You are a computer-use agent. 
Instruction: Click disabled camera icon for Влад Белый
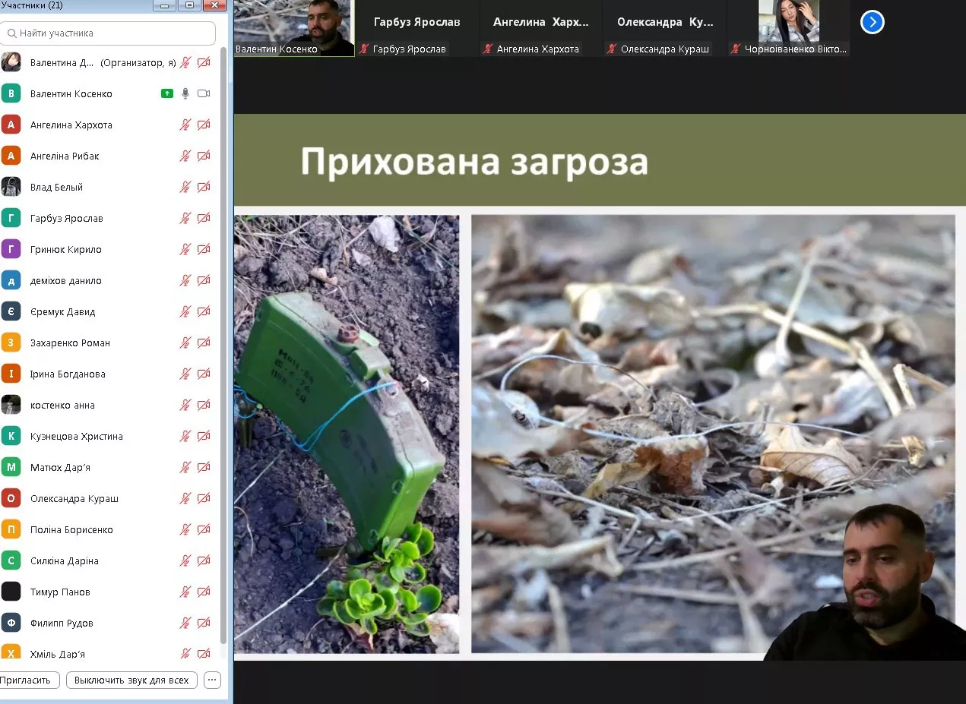point(204,187)
